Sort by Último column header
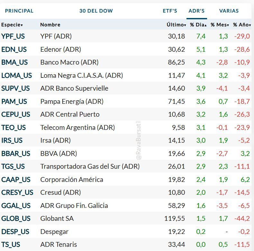 176,25
